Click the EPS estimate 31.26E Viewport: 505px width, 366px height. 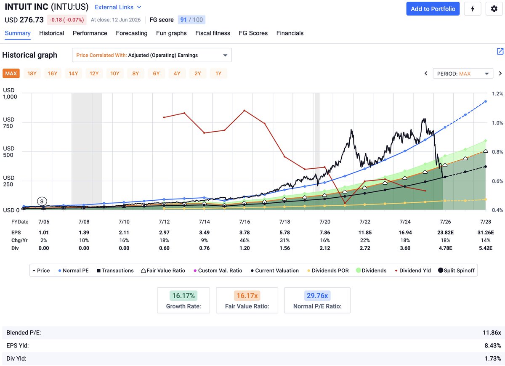486,232
